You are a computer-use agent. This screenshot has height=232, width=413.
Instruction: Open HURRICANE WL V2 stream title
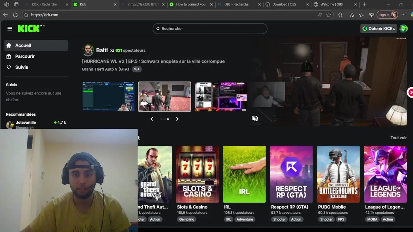[x=153, y=61]
